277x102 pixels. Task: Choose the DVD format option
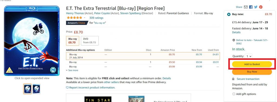(x=90, y=41)
